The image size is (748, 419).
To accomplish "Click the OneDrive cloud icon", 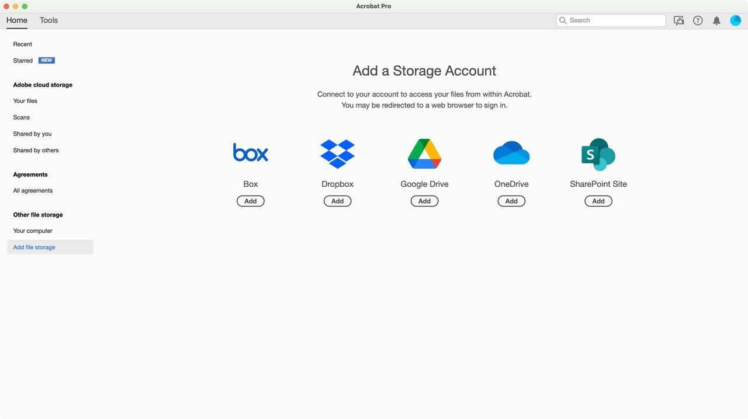I will (x=511, y=153).
